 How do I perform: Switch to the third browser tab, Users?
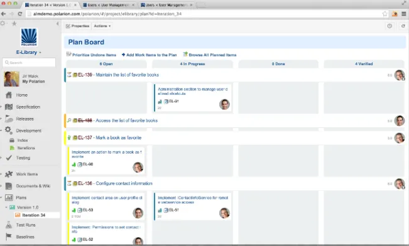(x=166, y=5)
